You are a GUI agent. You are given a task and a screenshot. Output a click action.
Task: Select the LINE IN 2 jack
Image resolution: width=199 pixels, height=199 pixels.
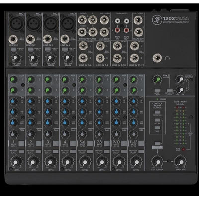tap(30, 39)
